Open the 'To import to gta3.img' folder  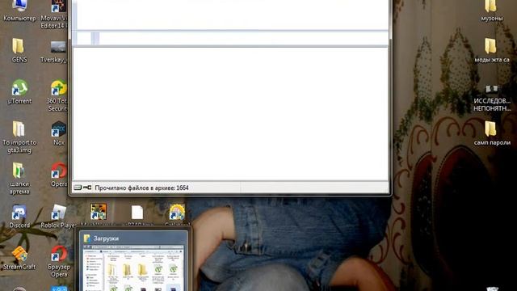coord(19,137)
